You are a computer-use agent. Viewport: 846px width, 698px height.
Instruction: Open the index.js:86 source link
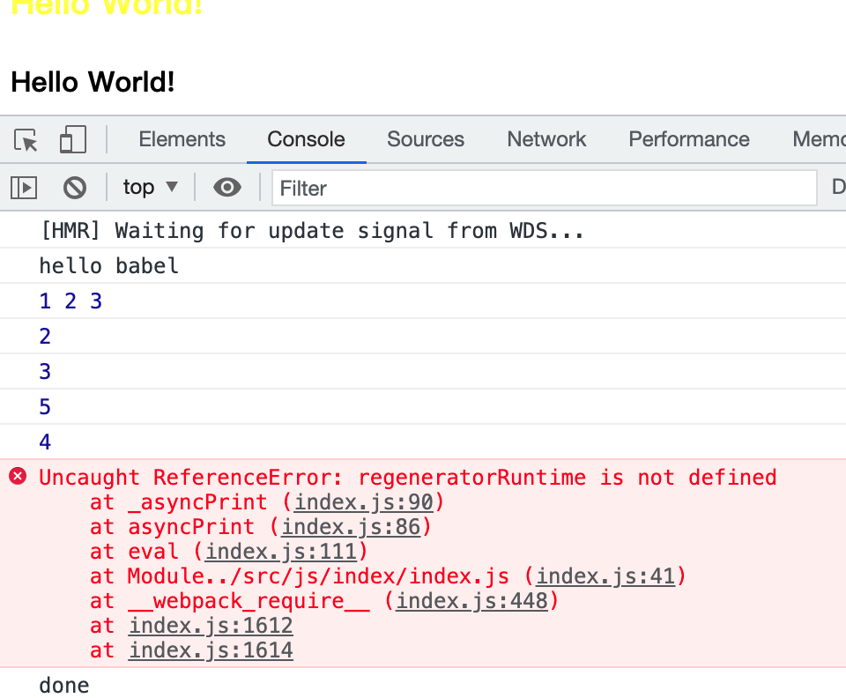click(351, 527)
